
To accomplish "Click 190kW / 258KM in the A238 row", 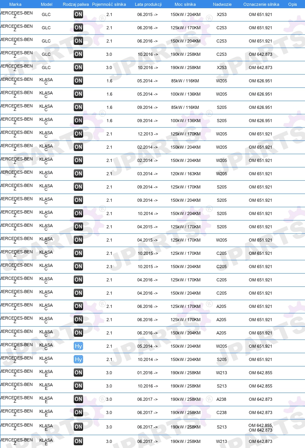I will click(x=185, y=400).
